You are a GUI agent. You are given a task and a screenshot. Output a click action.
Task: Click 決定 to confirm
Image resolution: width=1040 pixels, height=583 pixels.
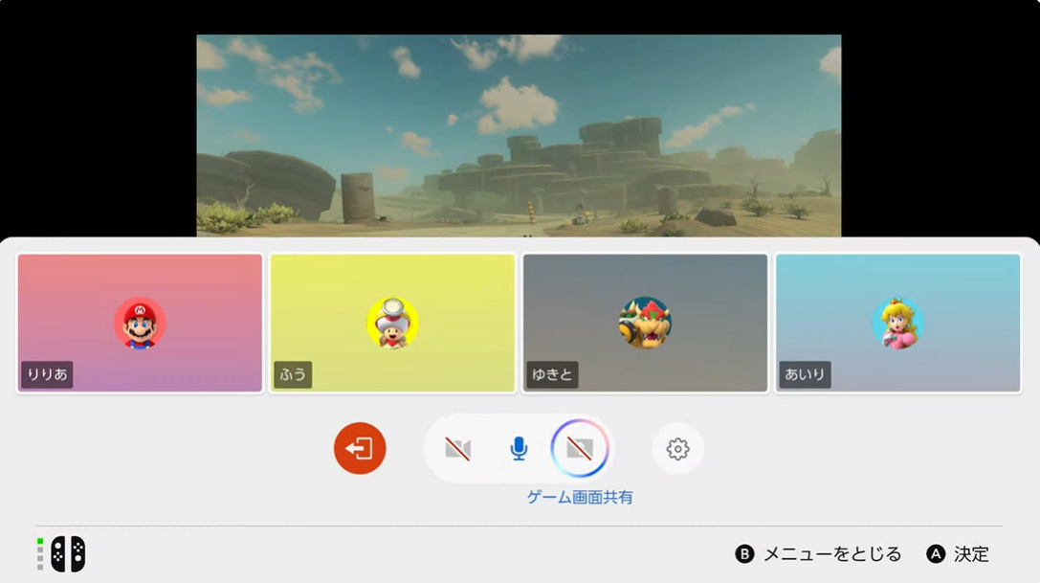tap(971, 554)
